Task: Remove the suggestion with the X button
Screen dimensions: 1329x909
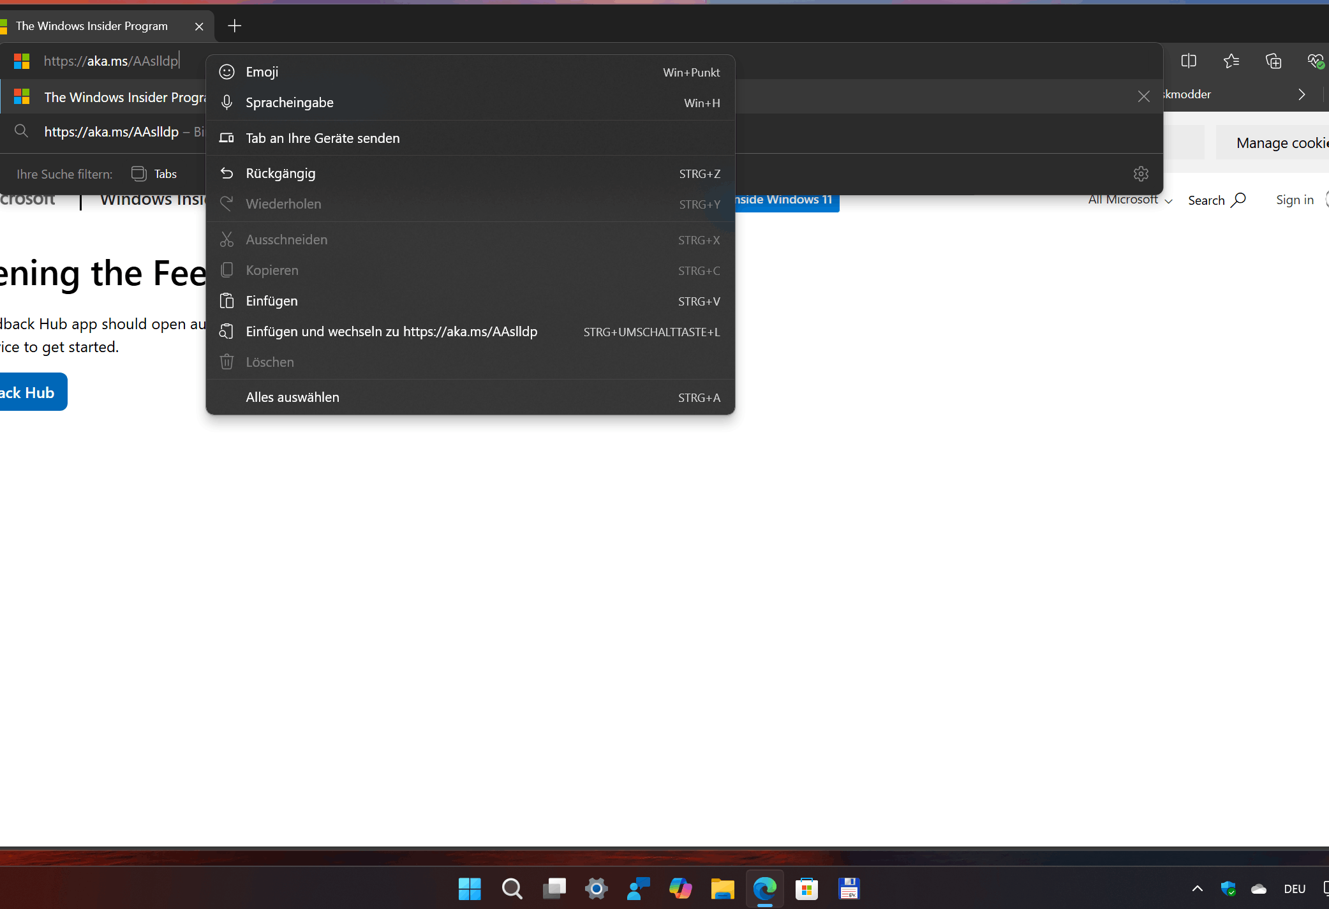Action: pos(1143,96)
